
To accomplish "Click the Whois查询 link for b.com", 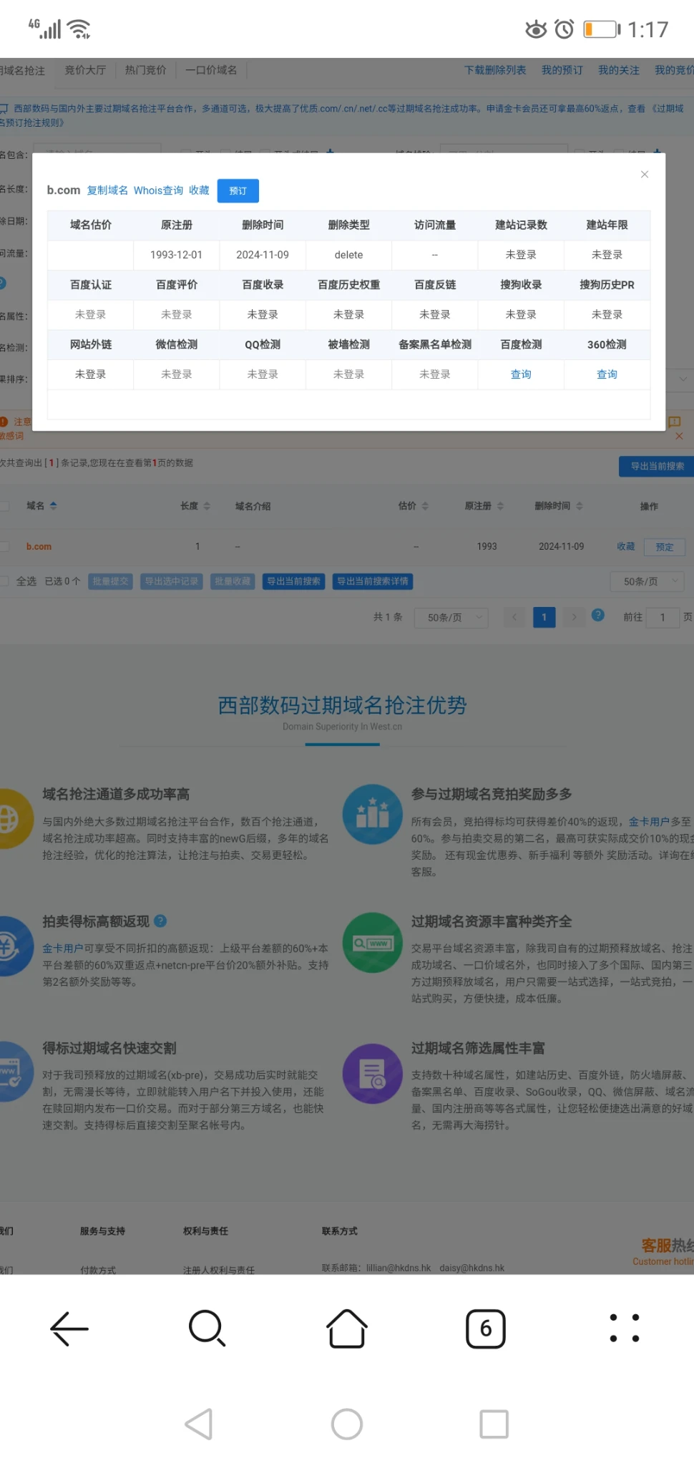I will tap(158, 190).
